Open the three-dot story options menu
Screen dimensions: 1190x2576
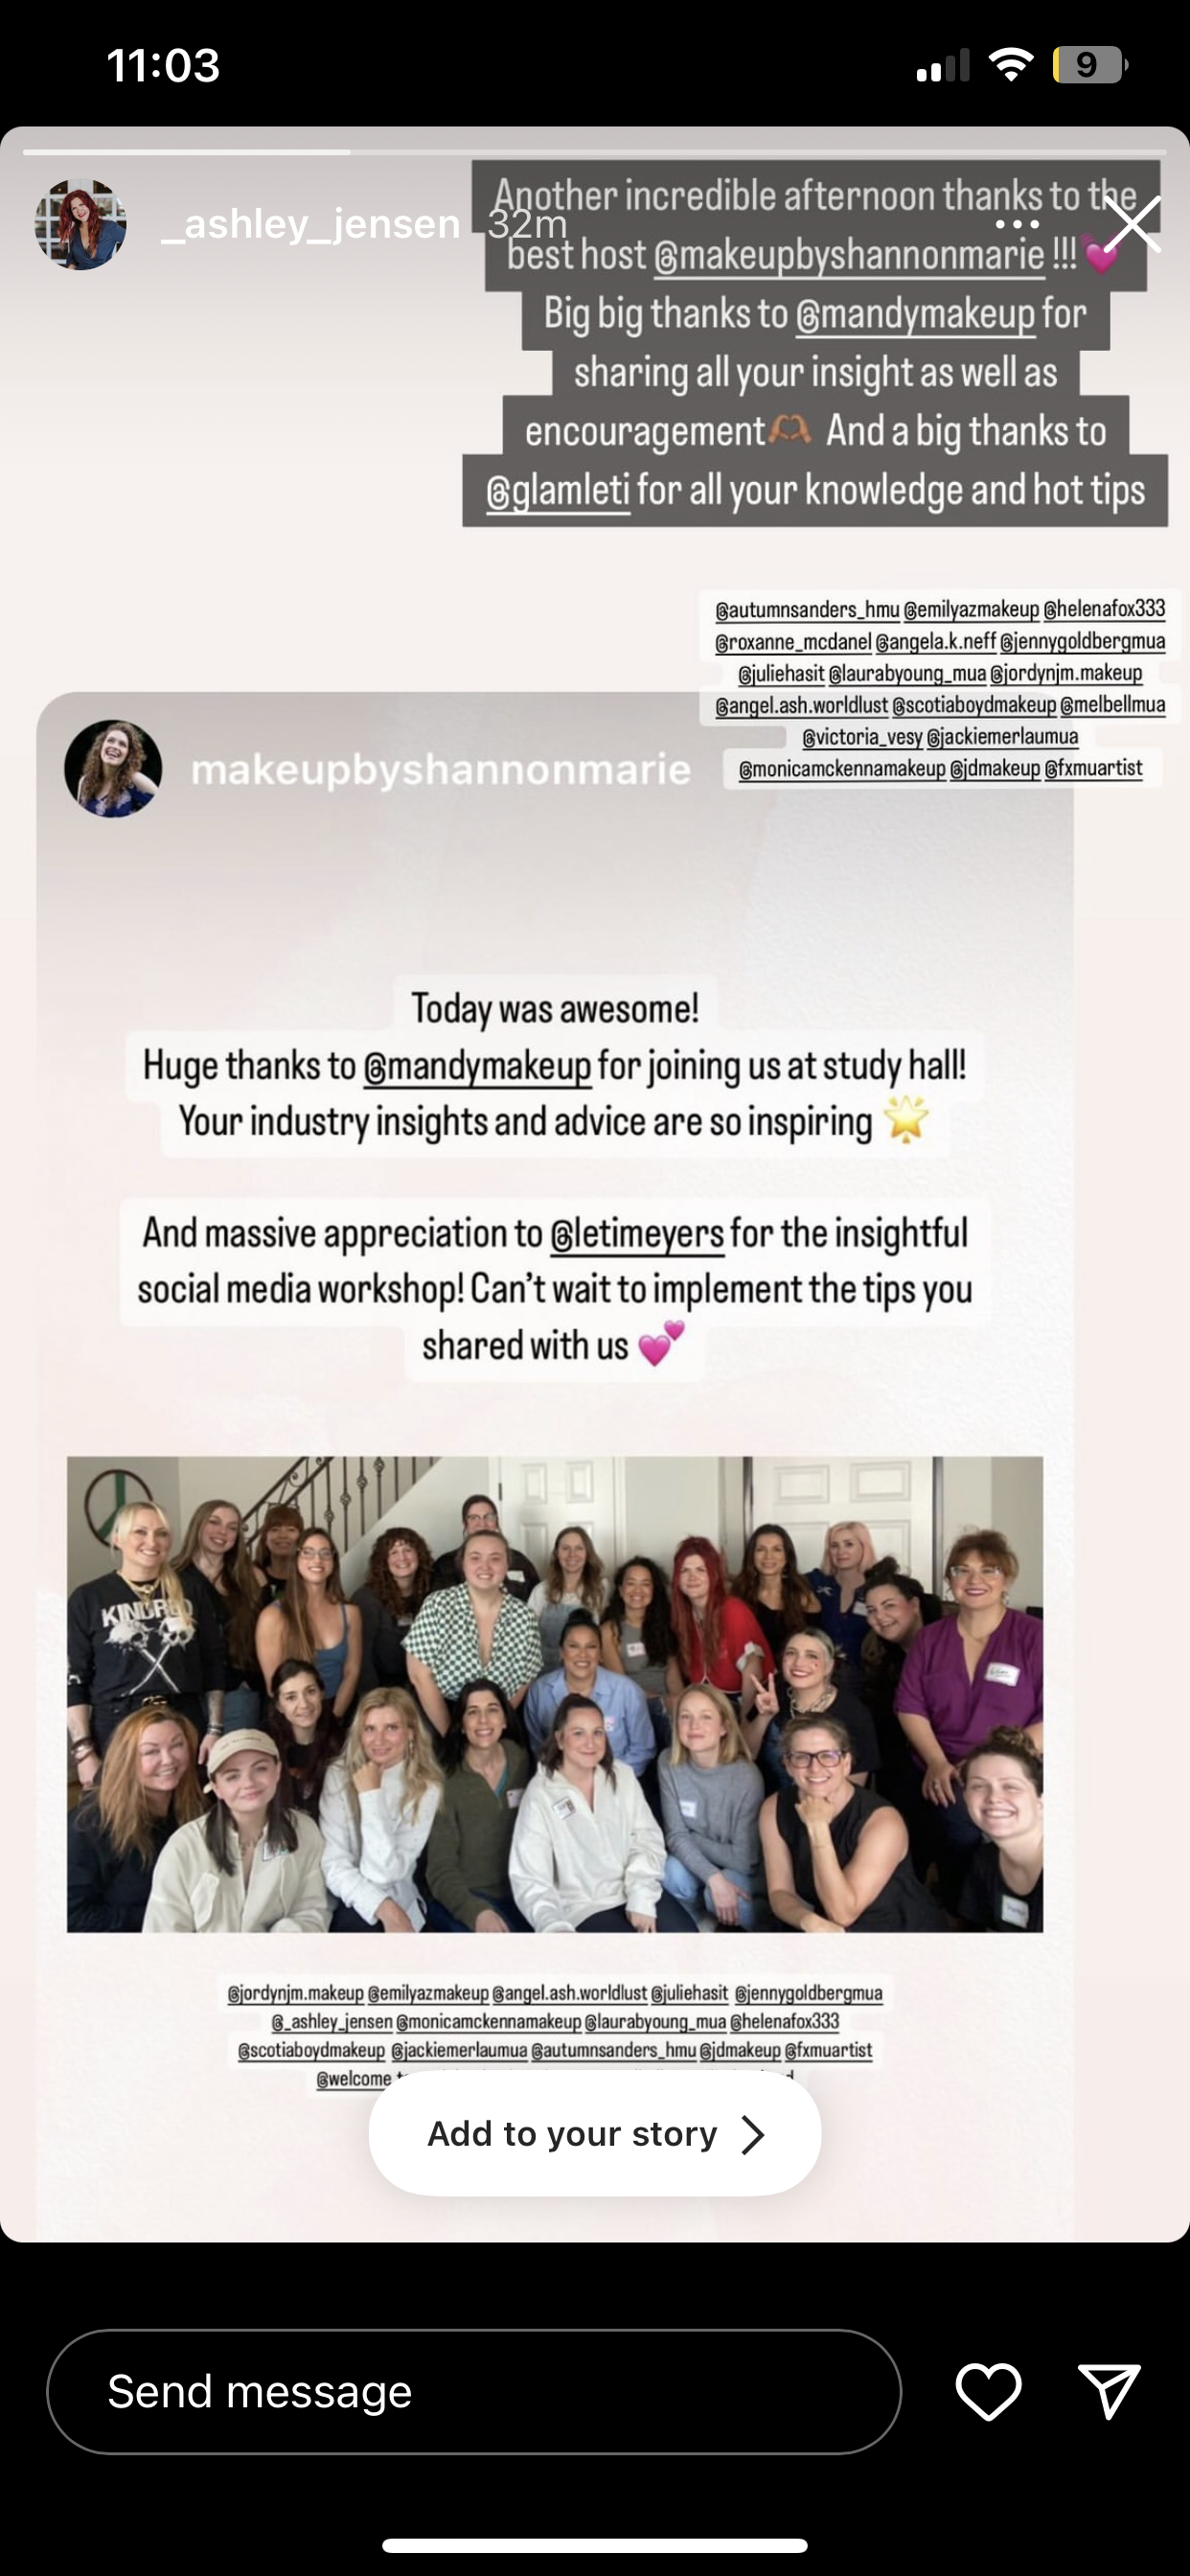point(1017,224)
